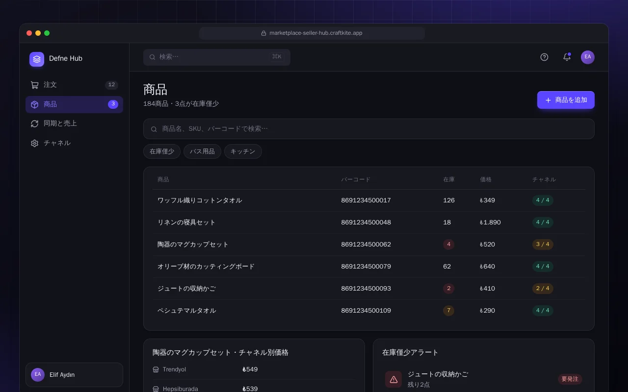This screenshot has width=628, height=392.
Task: Click the box icon next to 商品
Action: coord(34,104)
